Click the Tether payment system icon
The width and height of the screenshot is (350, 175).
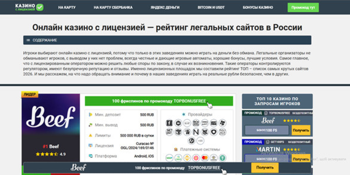tap(223, 158)
